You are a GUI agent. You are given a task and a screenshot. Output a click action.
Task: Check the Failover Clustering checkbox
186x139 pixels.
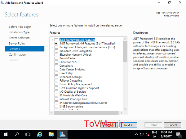click(x=56, y=81)
